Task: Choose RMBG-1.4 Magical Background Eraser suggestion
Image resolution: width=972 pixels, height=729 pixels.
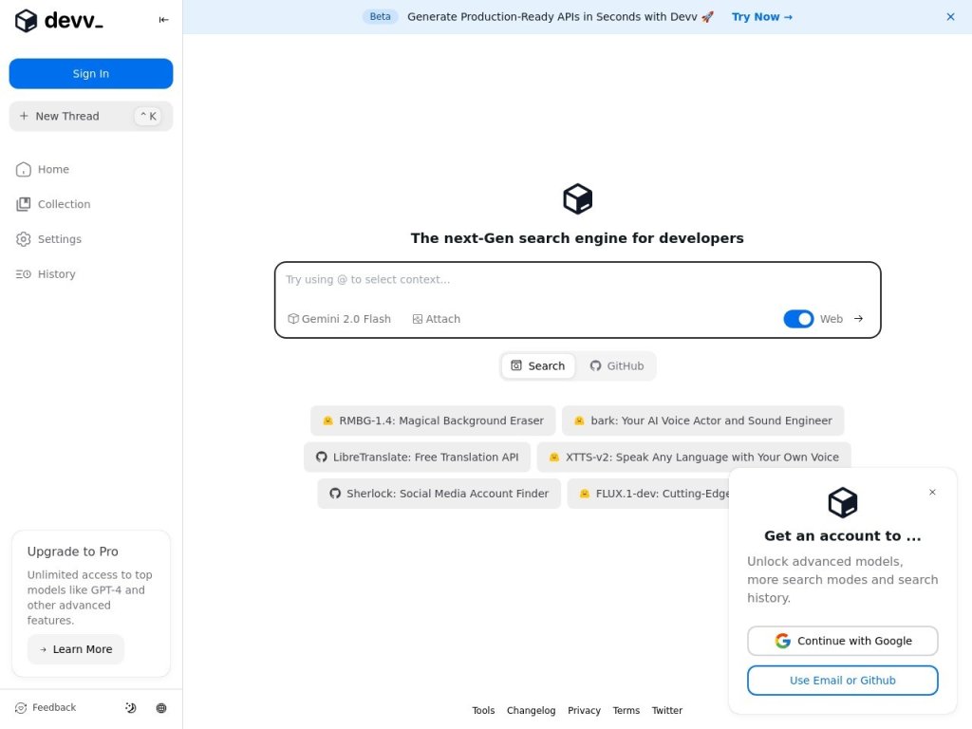Action: point(433,421)
